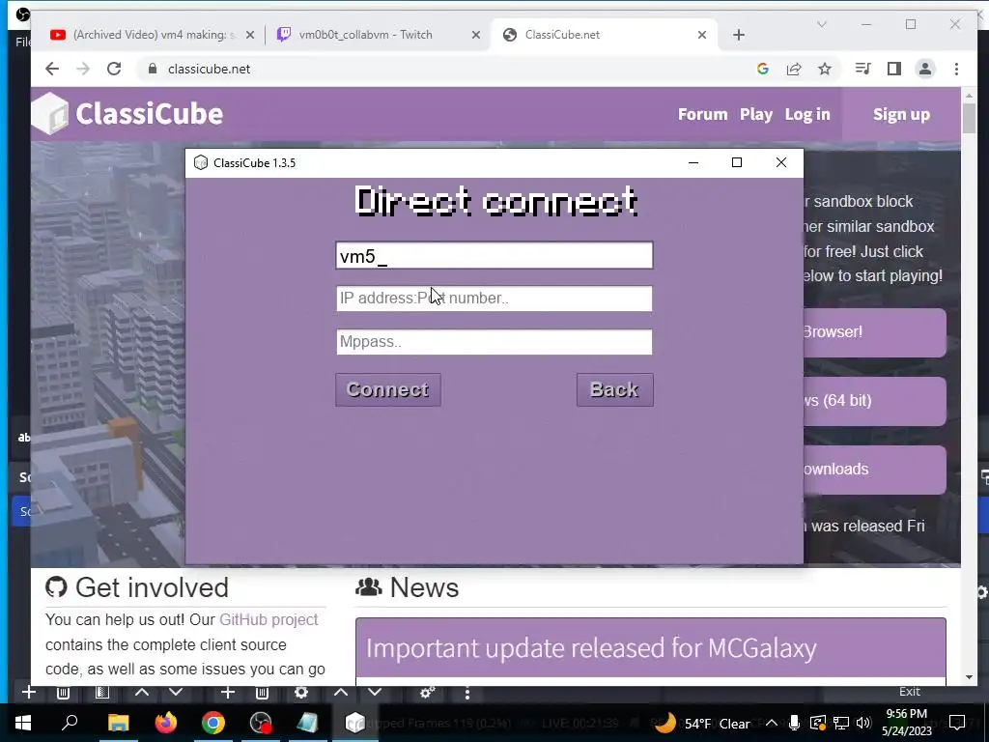989x742 pixels.
Task: Go back using the Chrome back arrow
Action: (x=52, y=69)
